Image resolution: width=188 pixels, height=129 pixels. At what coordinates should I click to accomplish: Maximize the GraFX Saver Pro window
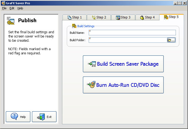(180, 3)
